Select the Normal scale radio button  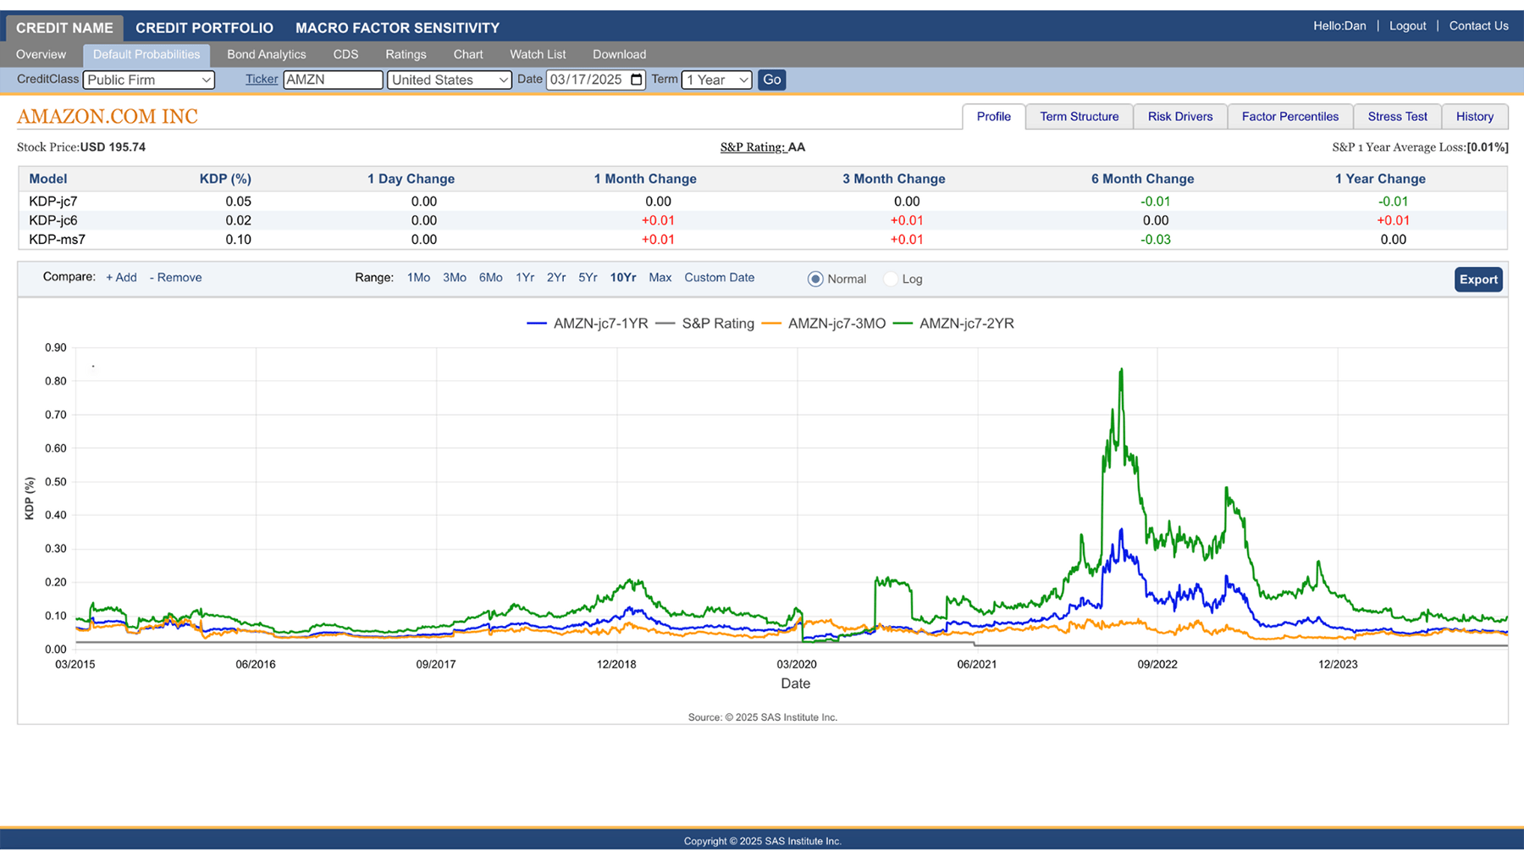coord(814,279)
